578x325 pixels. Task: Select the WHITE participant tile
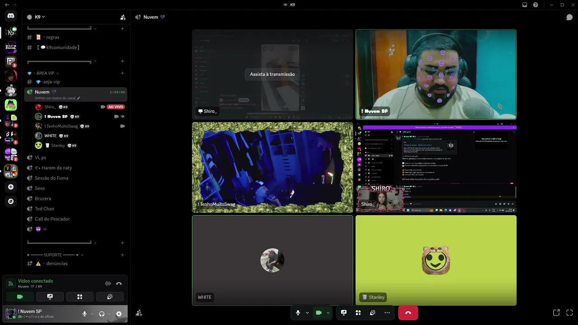click(x=272, y=260)
